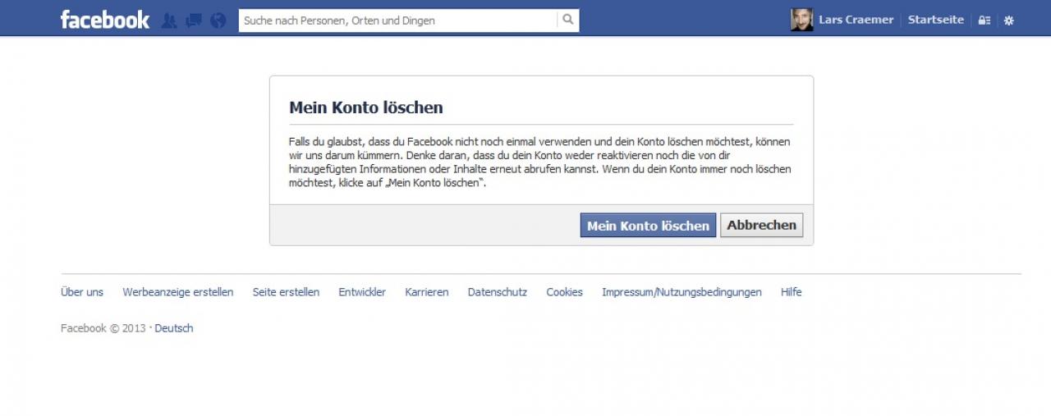Click Lars Craemer profile picture

point(801,20)
